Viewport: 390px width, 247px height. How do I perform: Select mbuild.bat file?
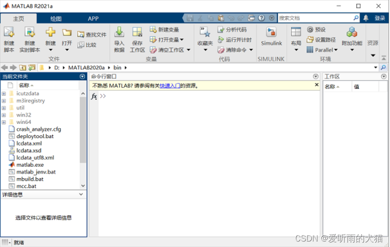pos(30,179)
